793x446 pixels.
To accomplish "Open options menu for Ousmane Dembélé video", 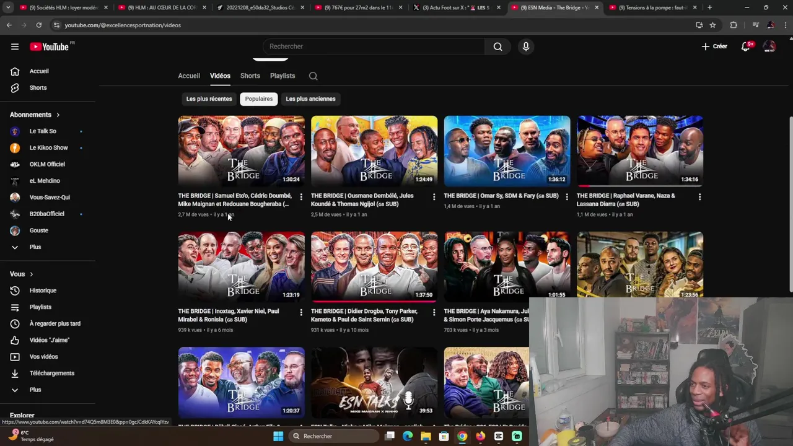I will click(x=434, y=197).
